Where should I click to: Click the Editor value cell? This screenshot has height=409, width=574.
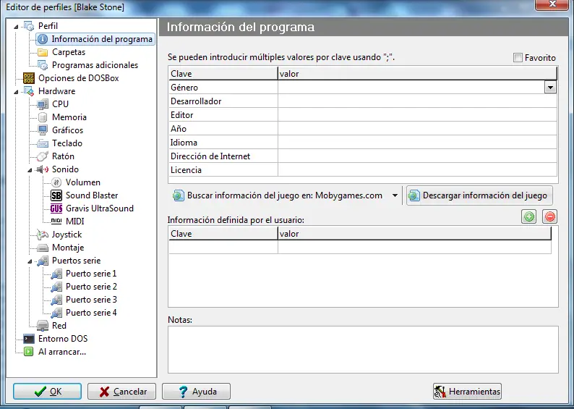(417, 115)
